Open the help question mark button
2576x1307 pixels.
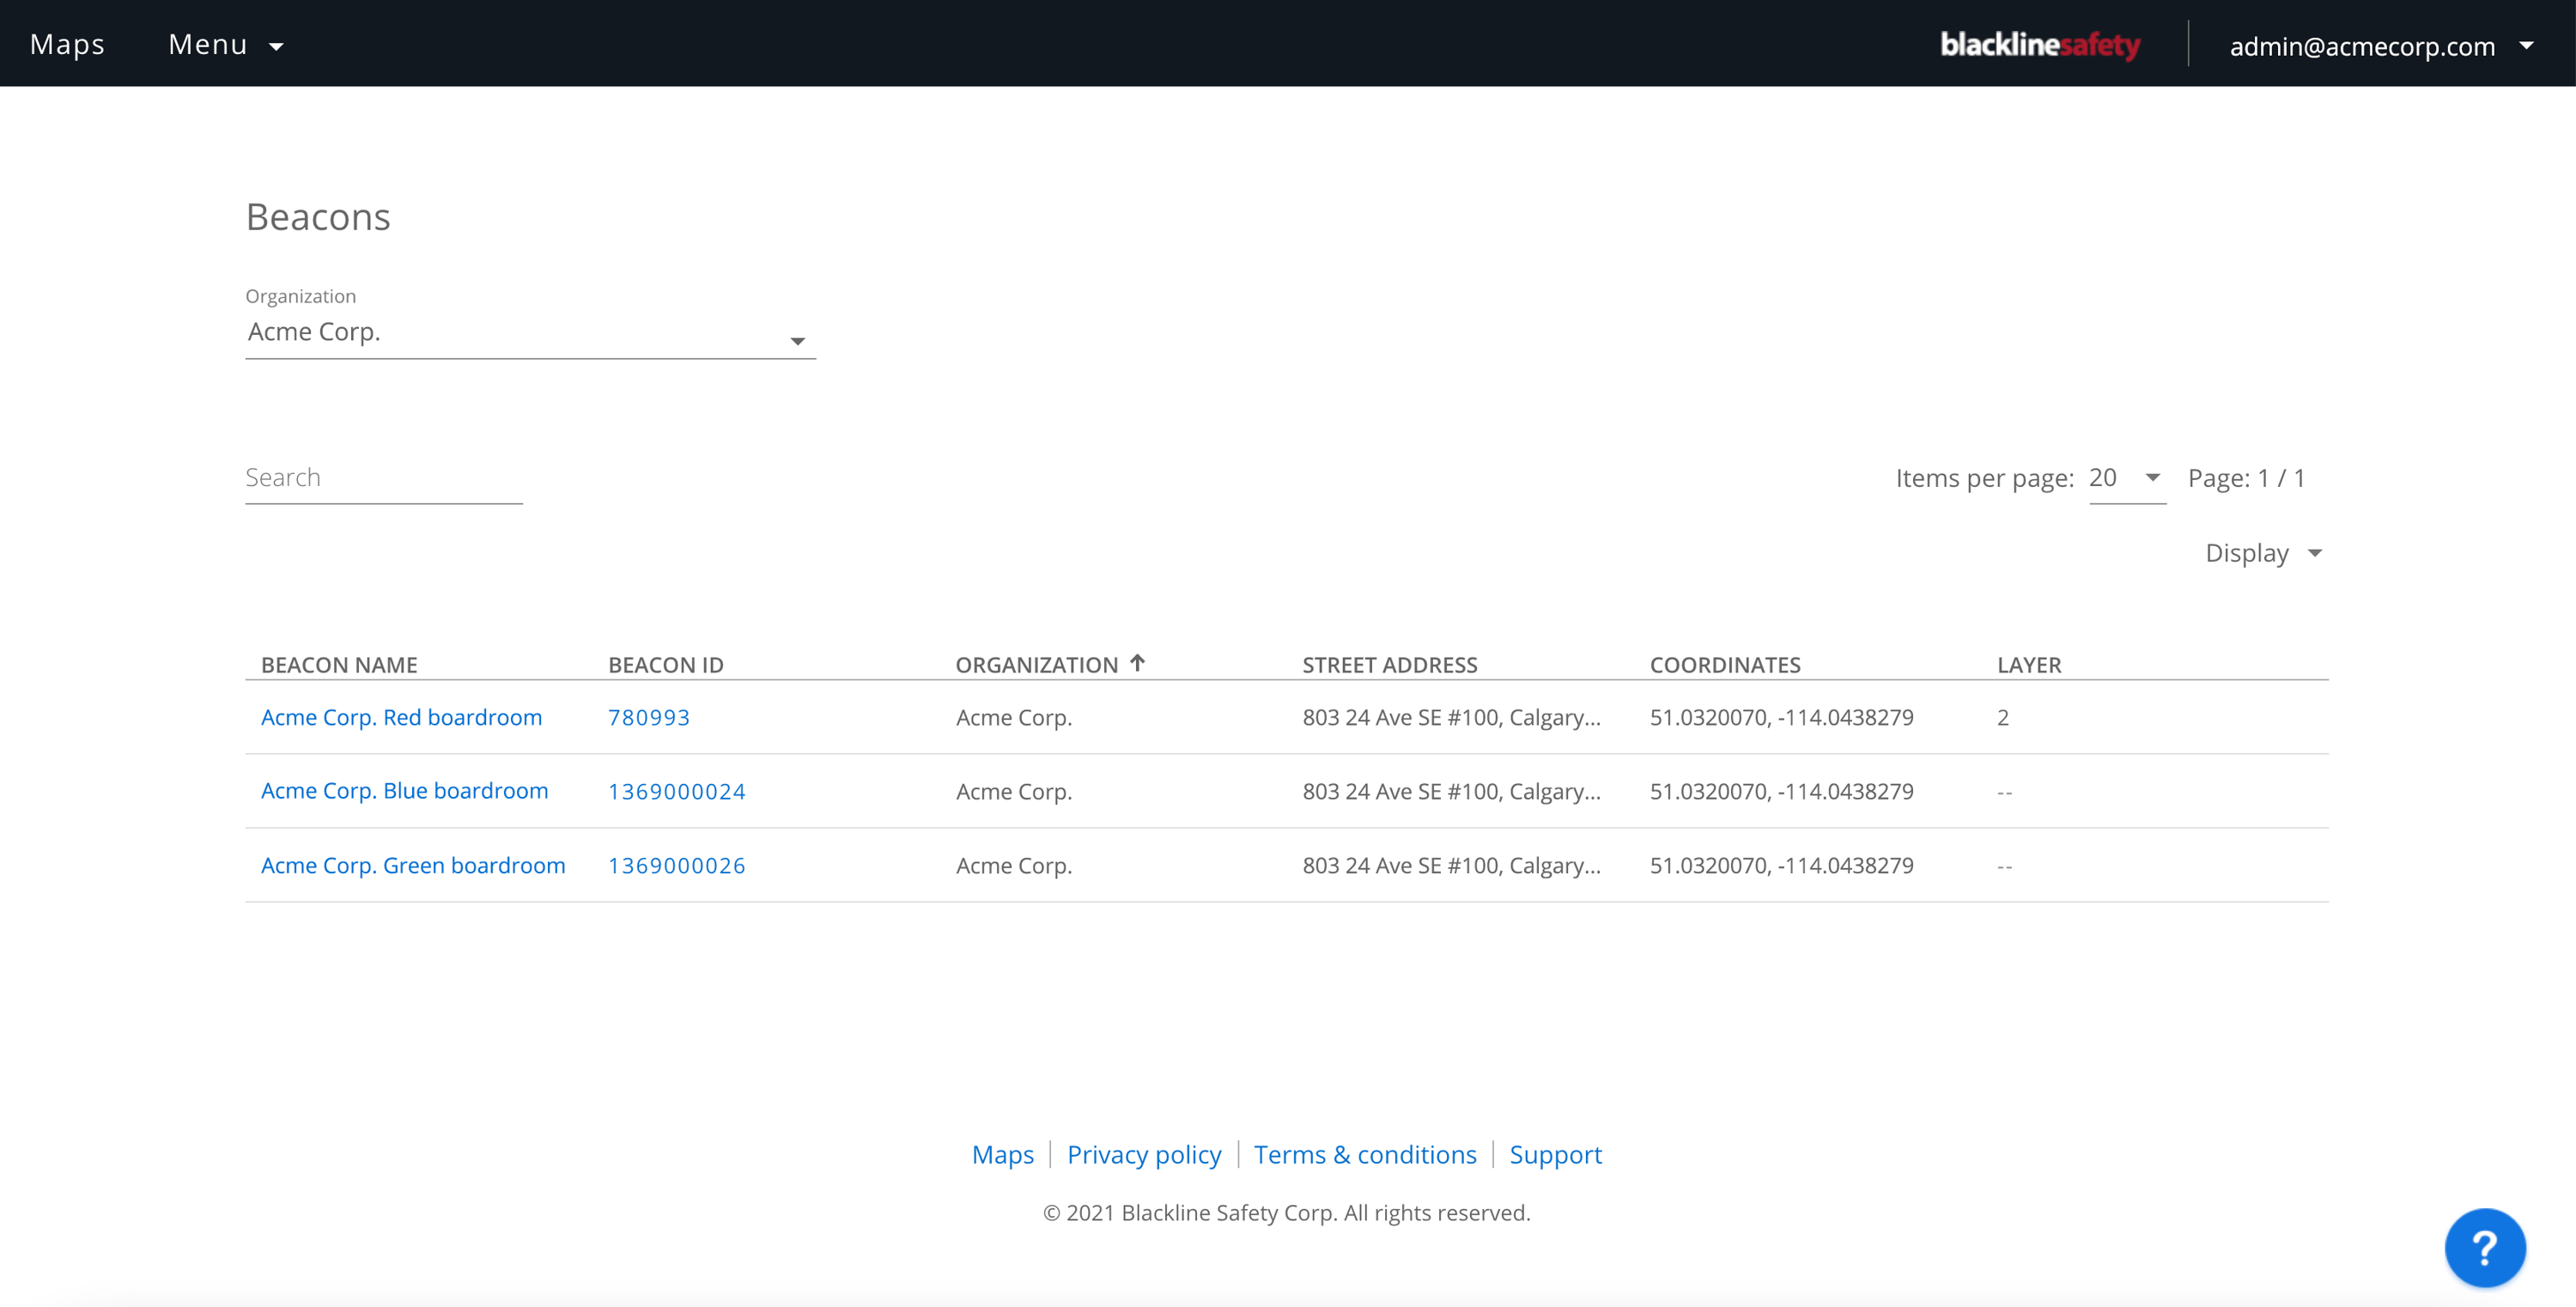pos(2484,1247)
